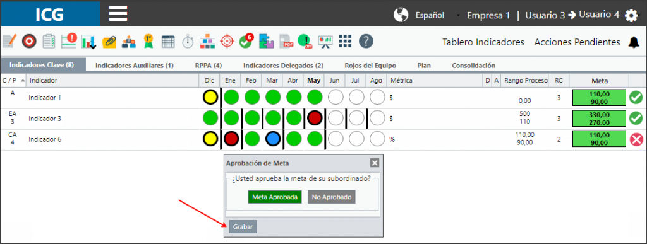This screenshot has height=244, width=647.
Task: Click the paperclip folder attachments icon
Action: [x=109, y=41]
